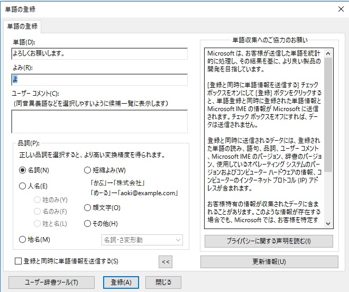Image resolution: width=349 pixels, height=292 pixels.
Task: Click the 品詞(P): group label
Action: click(29, 143)
